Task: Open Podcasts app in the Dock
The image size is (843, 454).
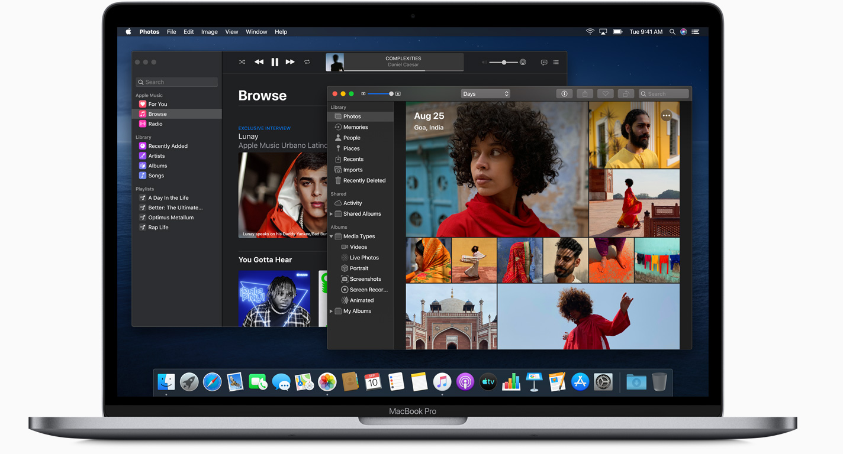Action: pyautogui.click(x=465, y=382)
